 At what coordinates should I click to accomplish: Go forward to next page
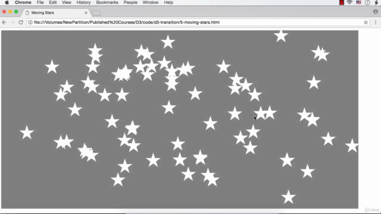click(x=13, y=23)
